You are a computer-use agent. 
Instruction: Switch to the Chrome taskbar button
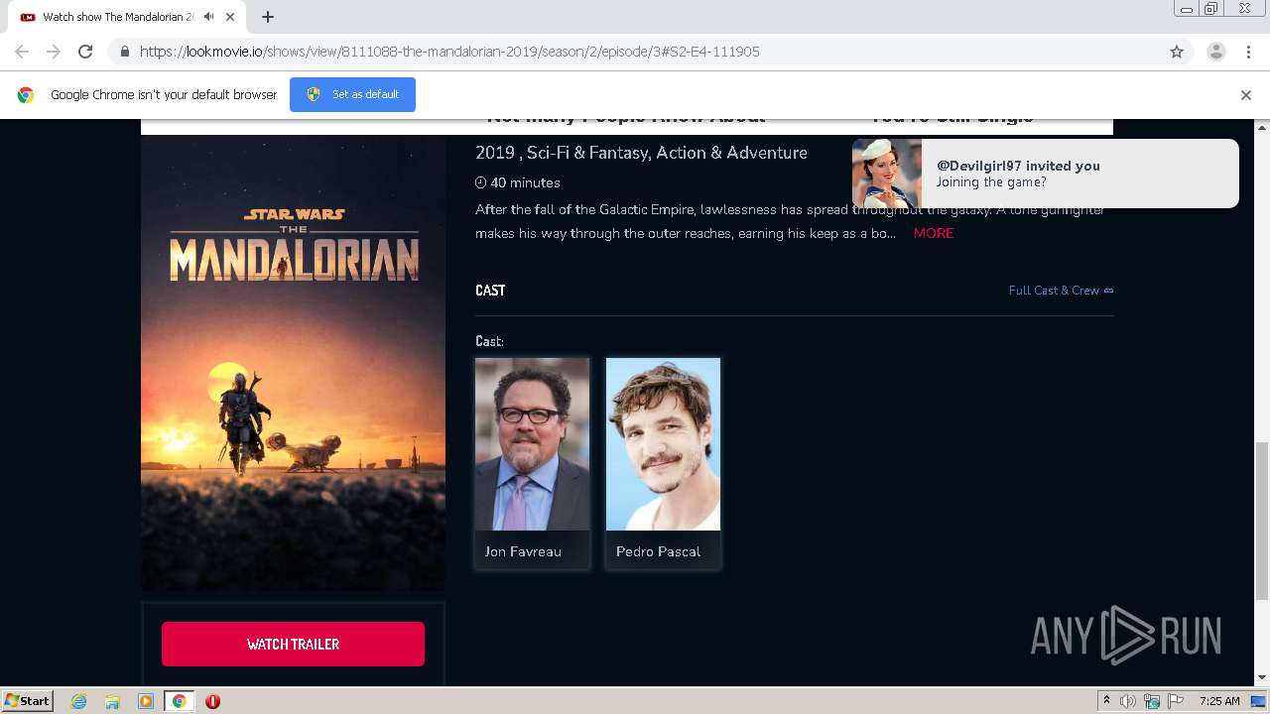coord(179,701)
